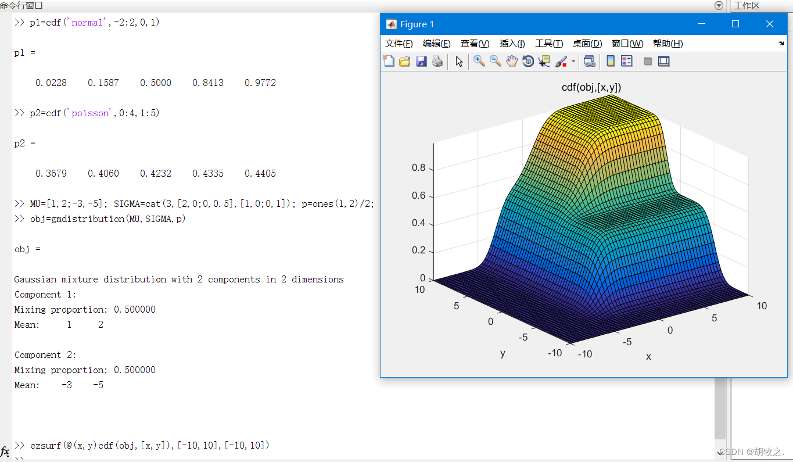Click the Component 1: text line
The image size is (793, 462).
(45, 295)
